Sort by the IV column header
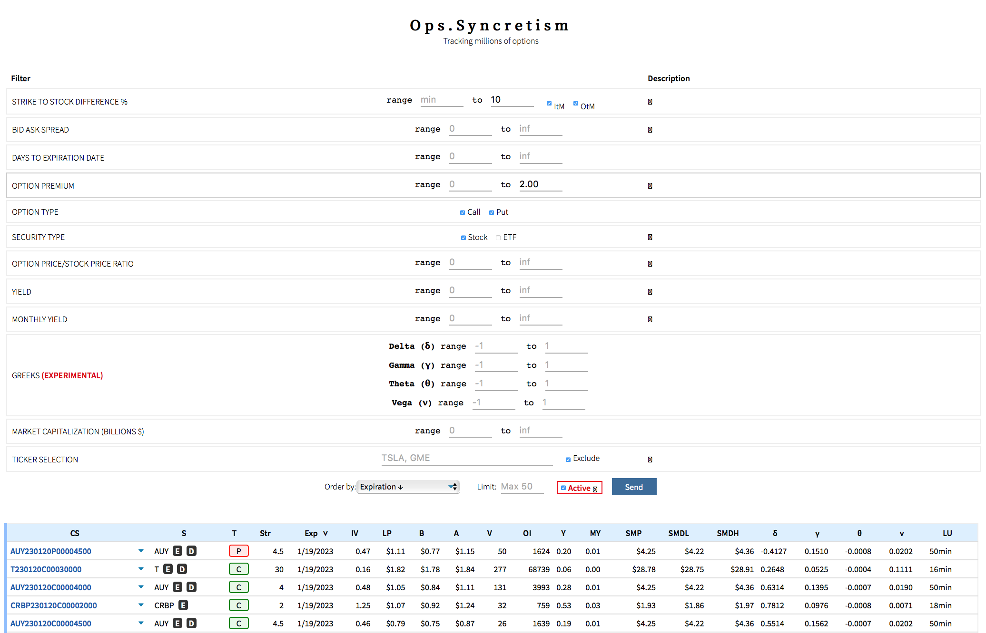 pyautogui.click(x=355, y=533)
